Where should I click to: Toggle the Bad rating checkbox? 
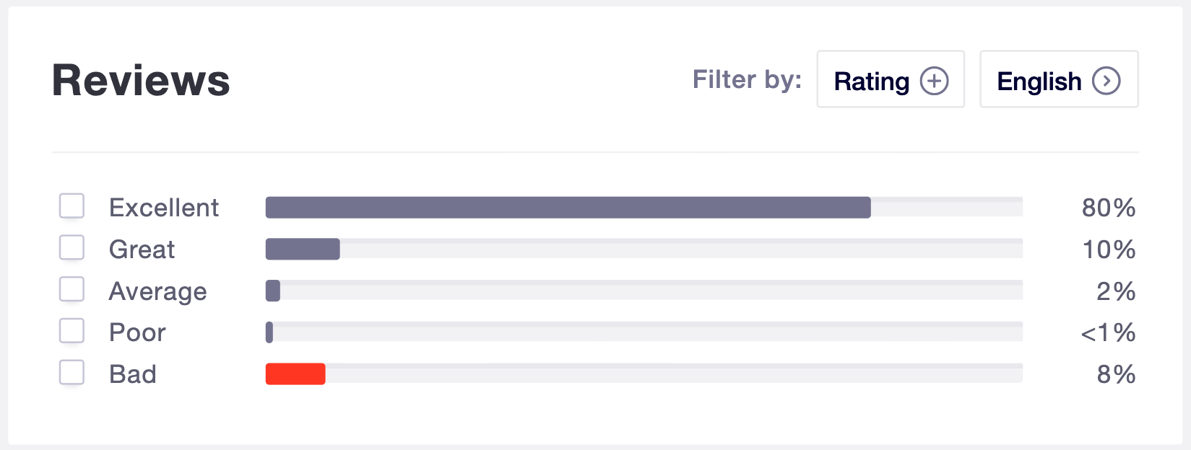(x=72, y=373)
